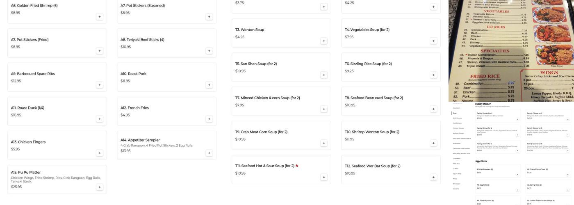Click plus for T6 Sizzling Rice Soup

coord(433,75)
